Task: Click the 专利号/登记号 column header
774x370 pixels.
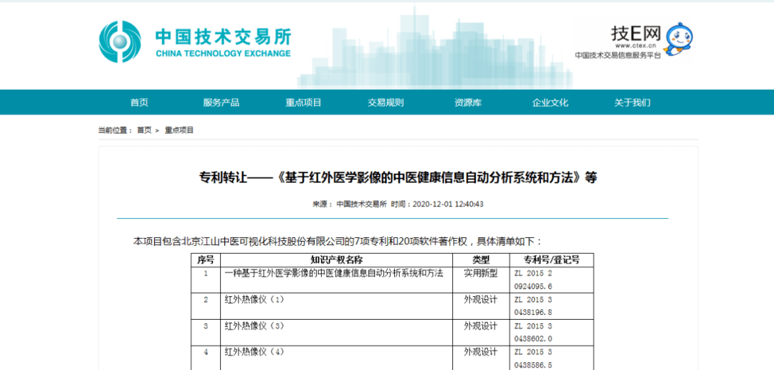Action: pyautogui.click(x=551, y=260)
